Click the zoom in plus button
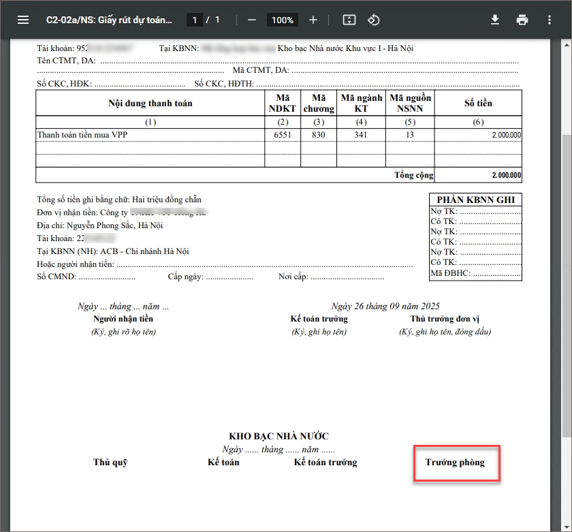Image resolution: width=572 pixels, height=532 pixels. 313,20
